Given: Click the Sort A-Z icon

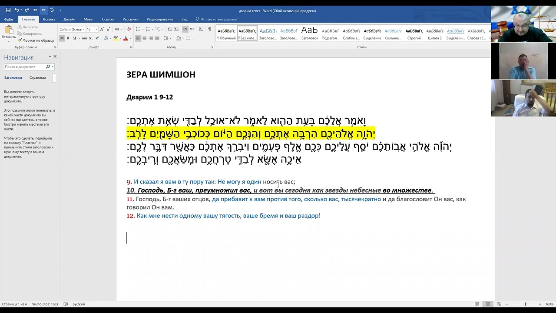Looking at the screenshot, I should click(x=201, y=29).
